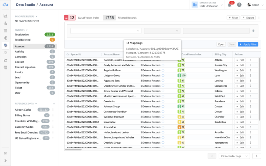Image resolution: width=266 pixels, height=166 pixels.
Task: Edit the Jones-Mraz record
Action: pos(240,127)
